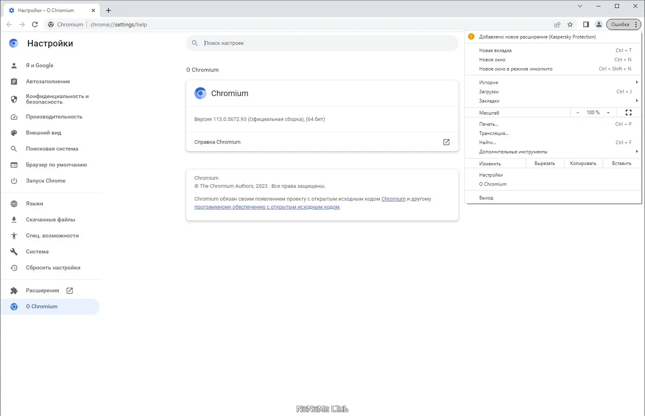This screenshot has width=645, height=416.
Task: Open Языки settings section
Action: 34,203
